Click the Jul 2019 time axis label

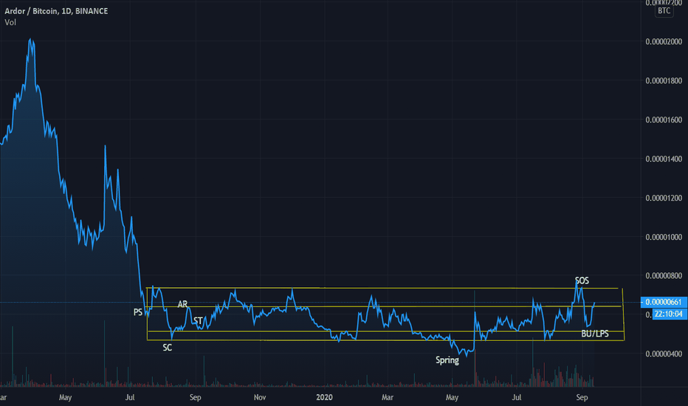click(130, 398)
